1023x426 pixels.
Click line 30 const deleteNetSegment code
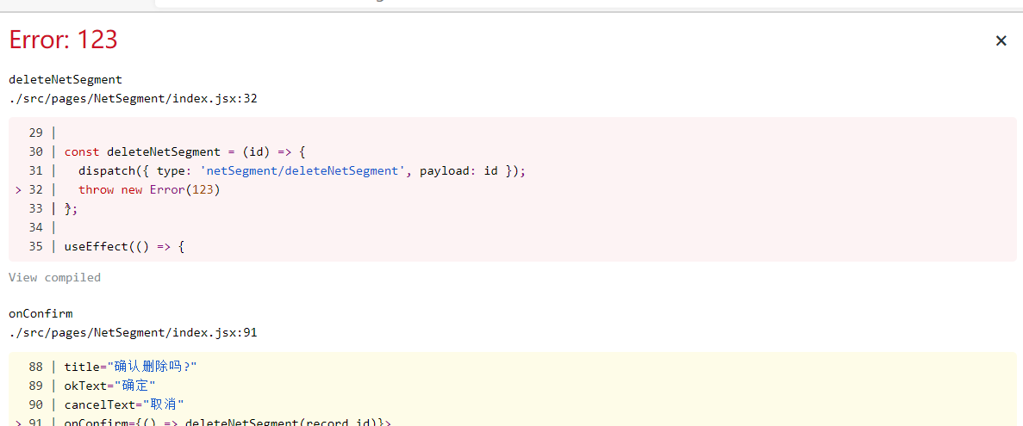[184, 151]
